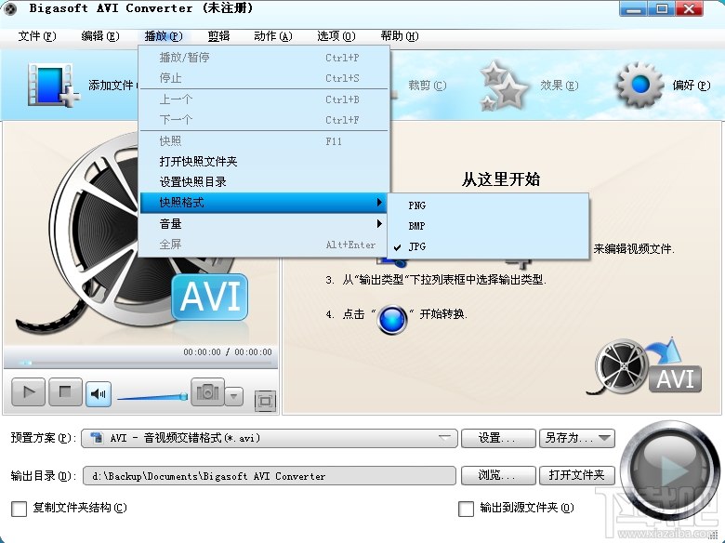Image resolution: width=725 pixels, height=543 pixels.
Task: Click the 效果(E) toolbar label
Action: pyautogui.click(x=559, y=86)
